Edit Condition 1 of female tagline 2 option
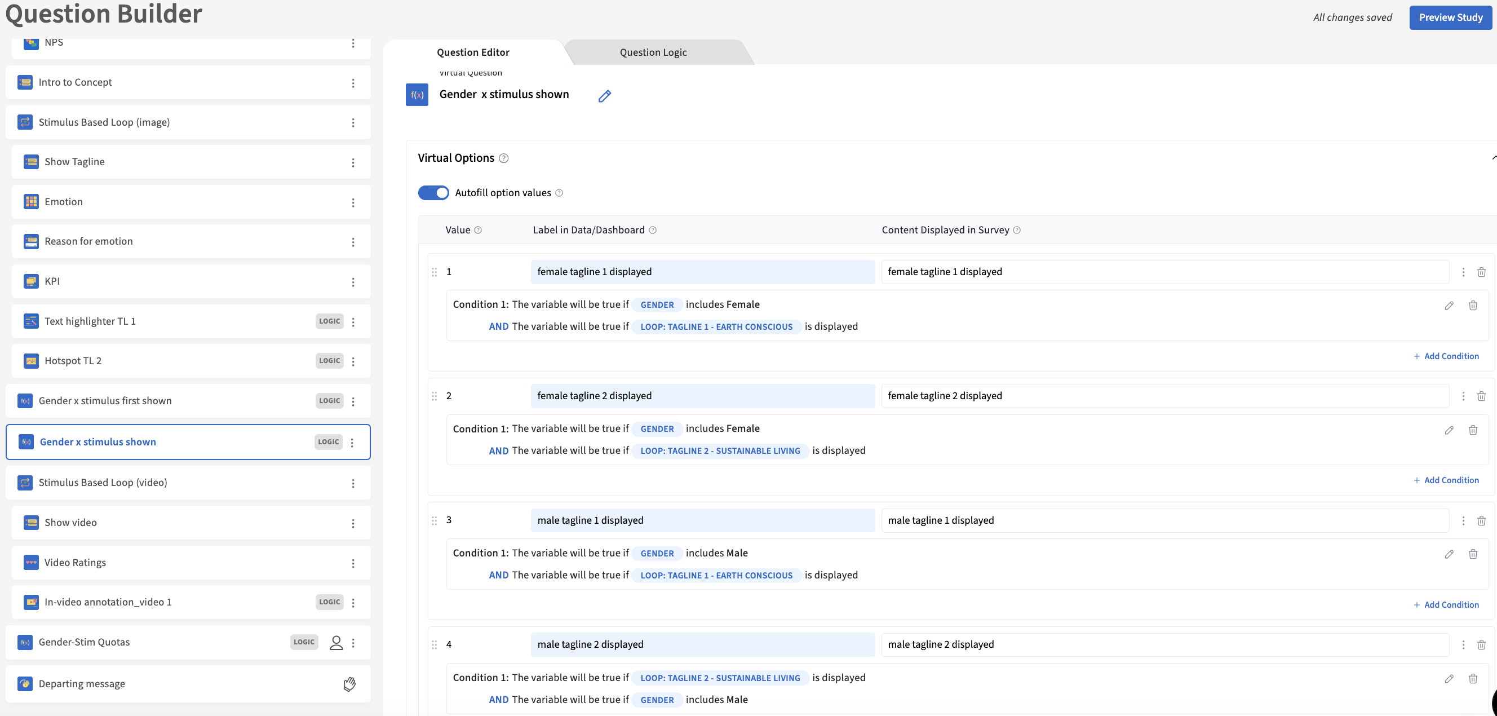Viewport: 1497px width, 716px height. tap(1449, 430)
